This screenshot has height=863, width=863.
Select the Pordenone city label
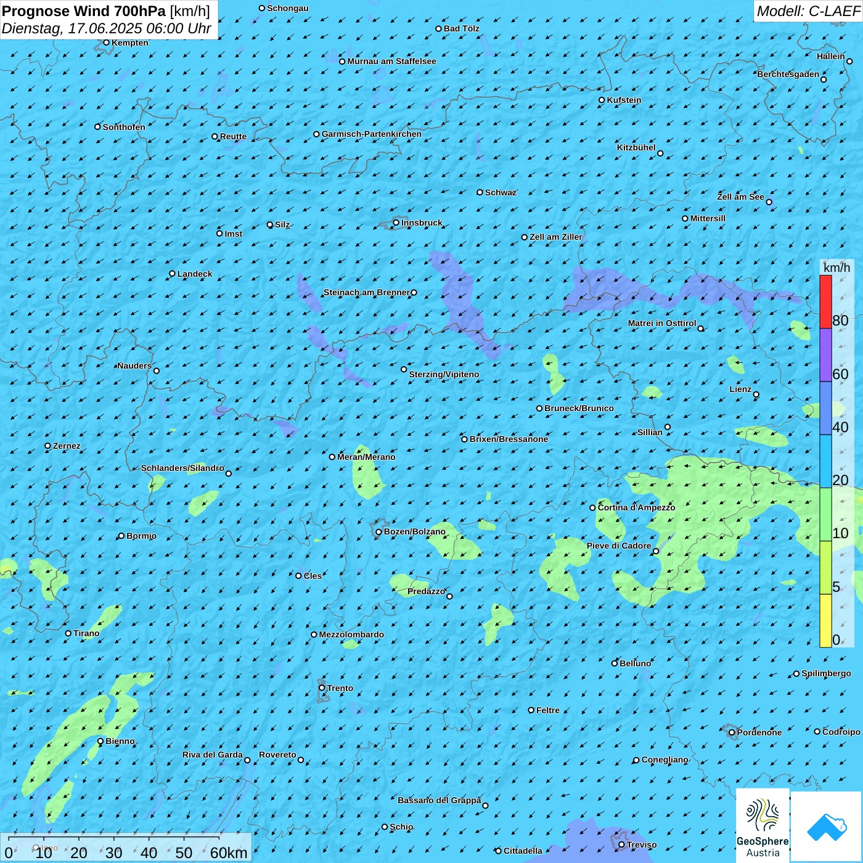tap(759, 732)
